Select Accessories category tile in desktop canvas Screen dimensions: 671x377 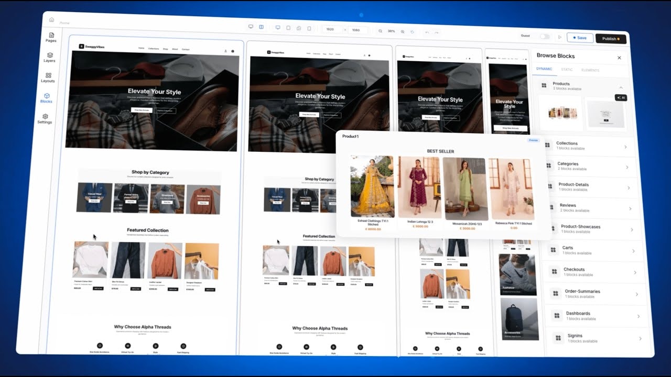point(203,199)
